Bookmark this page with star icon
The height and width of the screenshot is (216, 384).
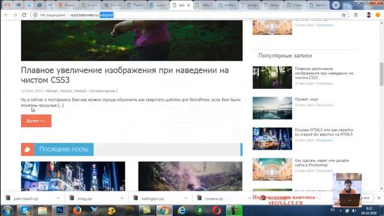tap(344, 15)
